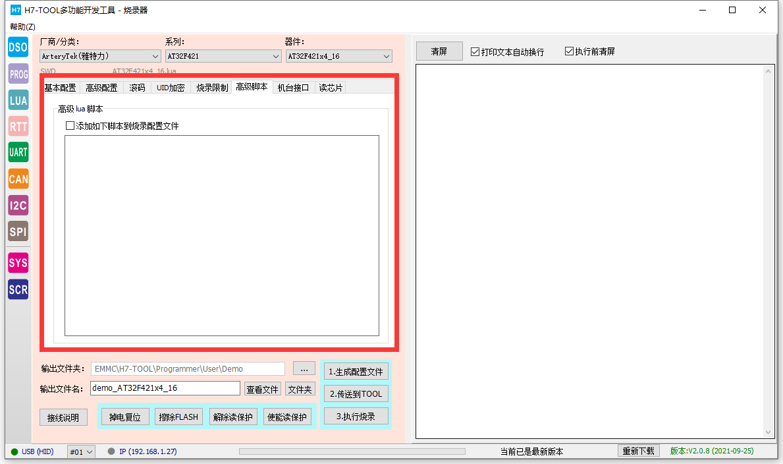This screenshot has height=464, width=783.
Task: Switch to the 读芯片 tab
Action: 331,88
